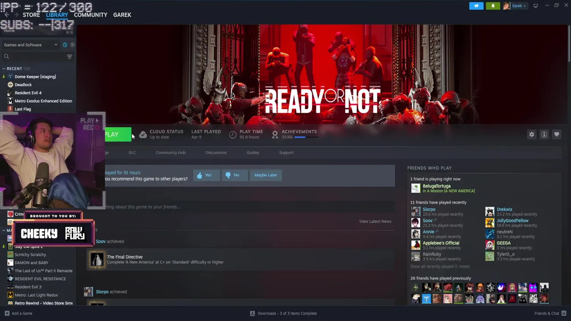
Task: Click the Home button in the sidebar
Action: 9,31
